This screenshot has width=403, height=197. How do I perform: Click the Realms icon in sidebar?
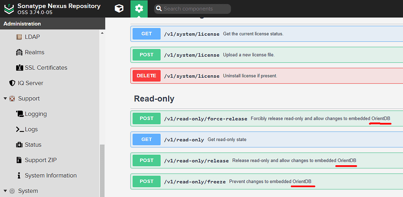pos(19,52)
